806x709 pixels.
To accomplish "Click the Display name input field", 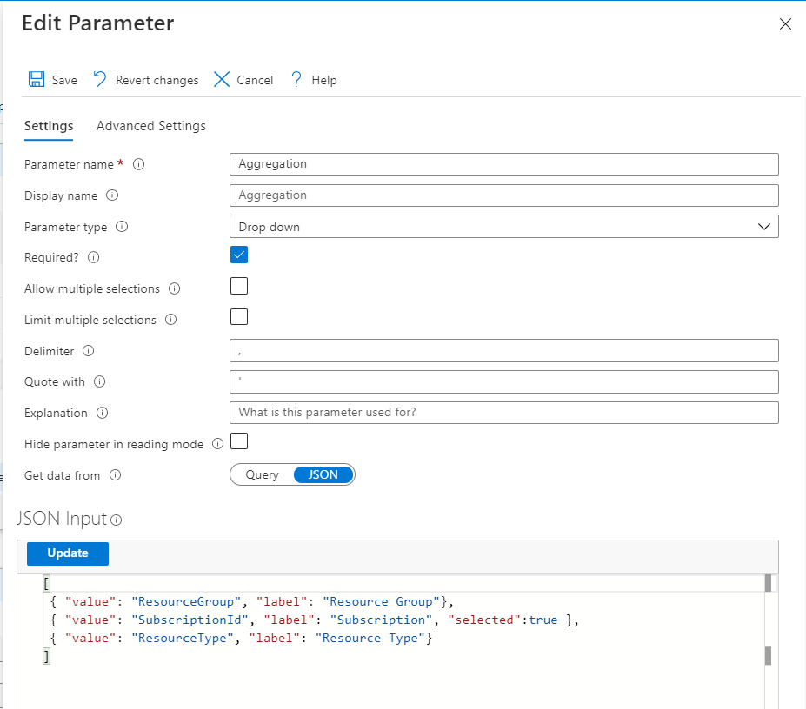I will (503, 195).
